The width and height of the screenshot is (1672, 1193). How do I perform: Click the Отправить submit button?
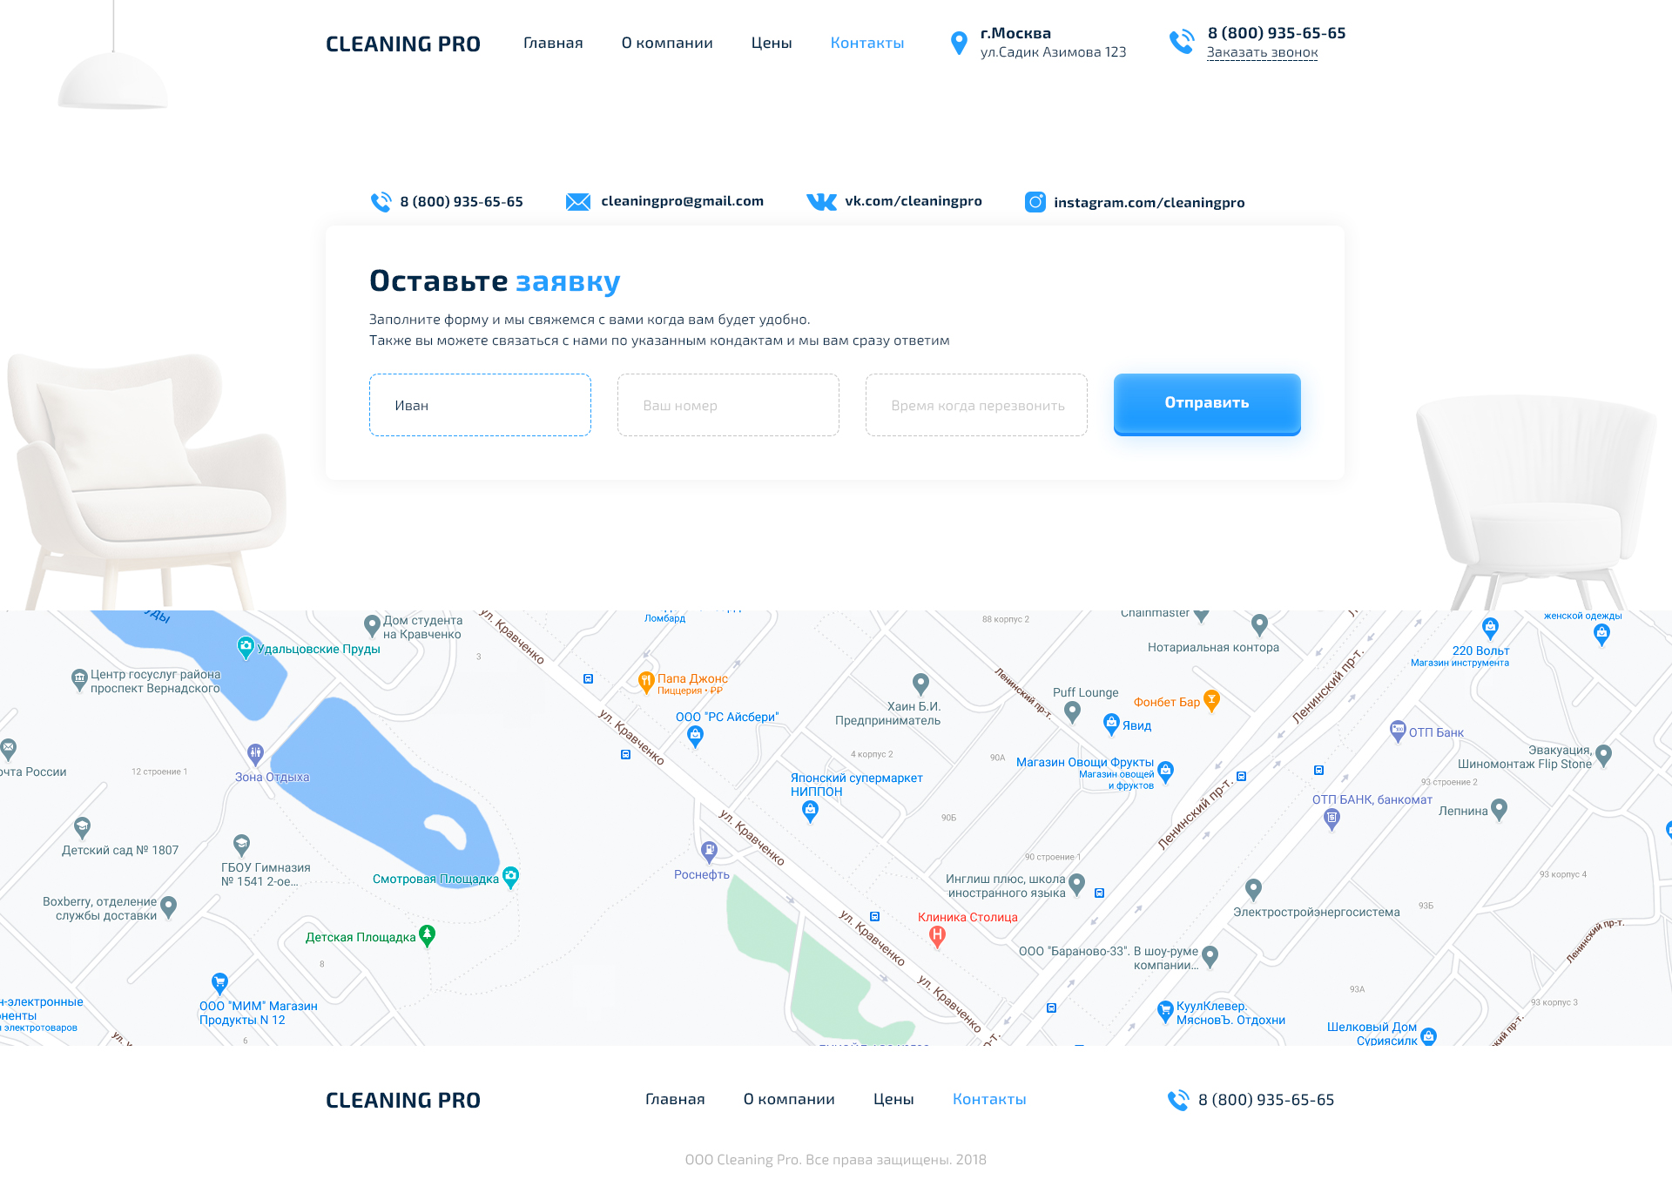pos(1207,404)
